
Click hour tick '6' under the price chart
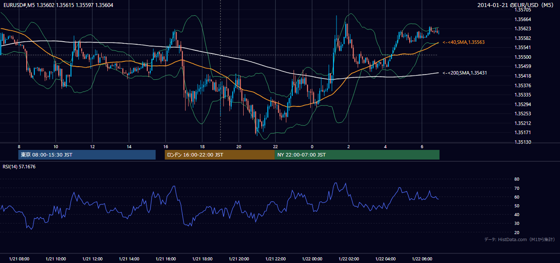[x=422, y=146]
